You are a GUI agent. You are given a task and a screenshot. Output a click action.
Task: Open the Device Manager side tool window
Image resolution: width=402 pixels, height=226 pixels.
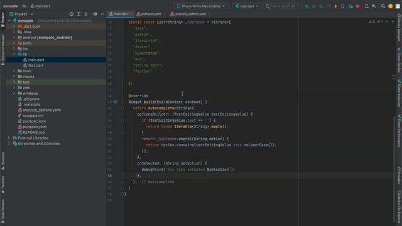click(399, 28)
